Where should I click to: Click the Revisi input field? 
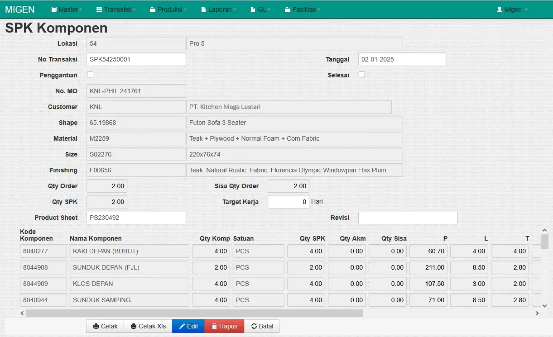(408, 218)
